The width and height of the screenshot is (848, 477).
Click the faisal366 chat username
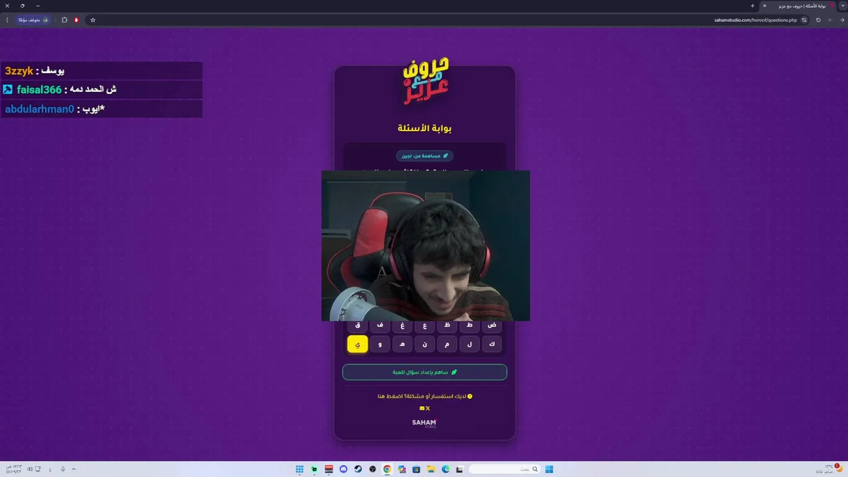[39, 89]
